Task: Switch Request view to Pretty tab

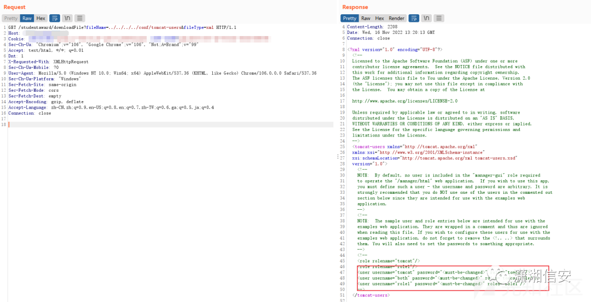Action: pos(11,18)
